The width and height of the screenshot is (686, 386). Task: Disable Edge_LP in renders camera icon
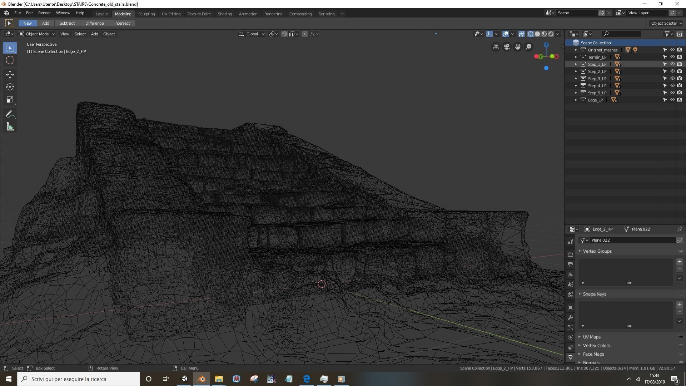(679, 100)
